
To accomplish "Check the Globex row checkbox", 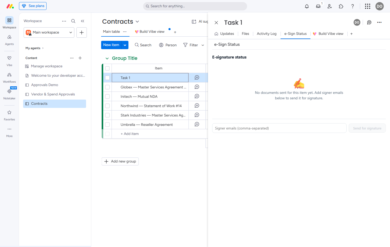I will pos(107,87).
